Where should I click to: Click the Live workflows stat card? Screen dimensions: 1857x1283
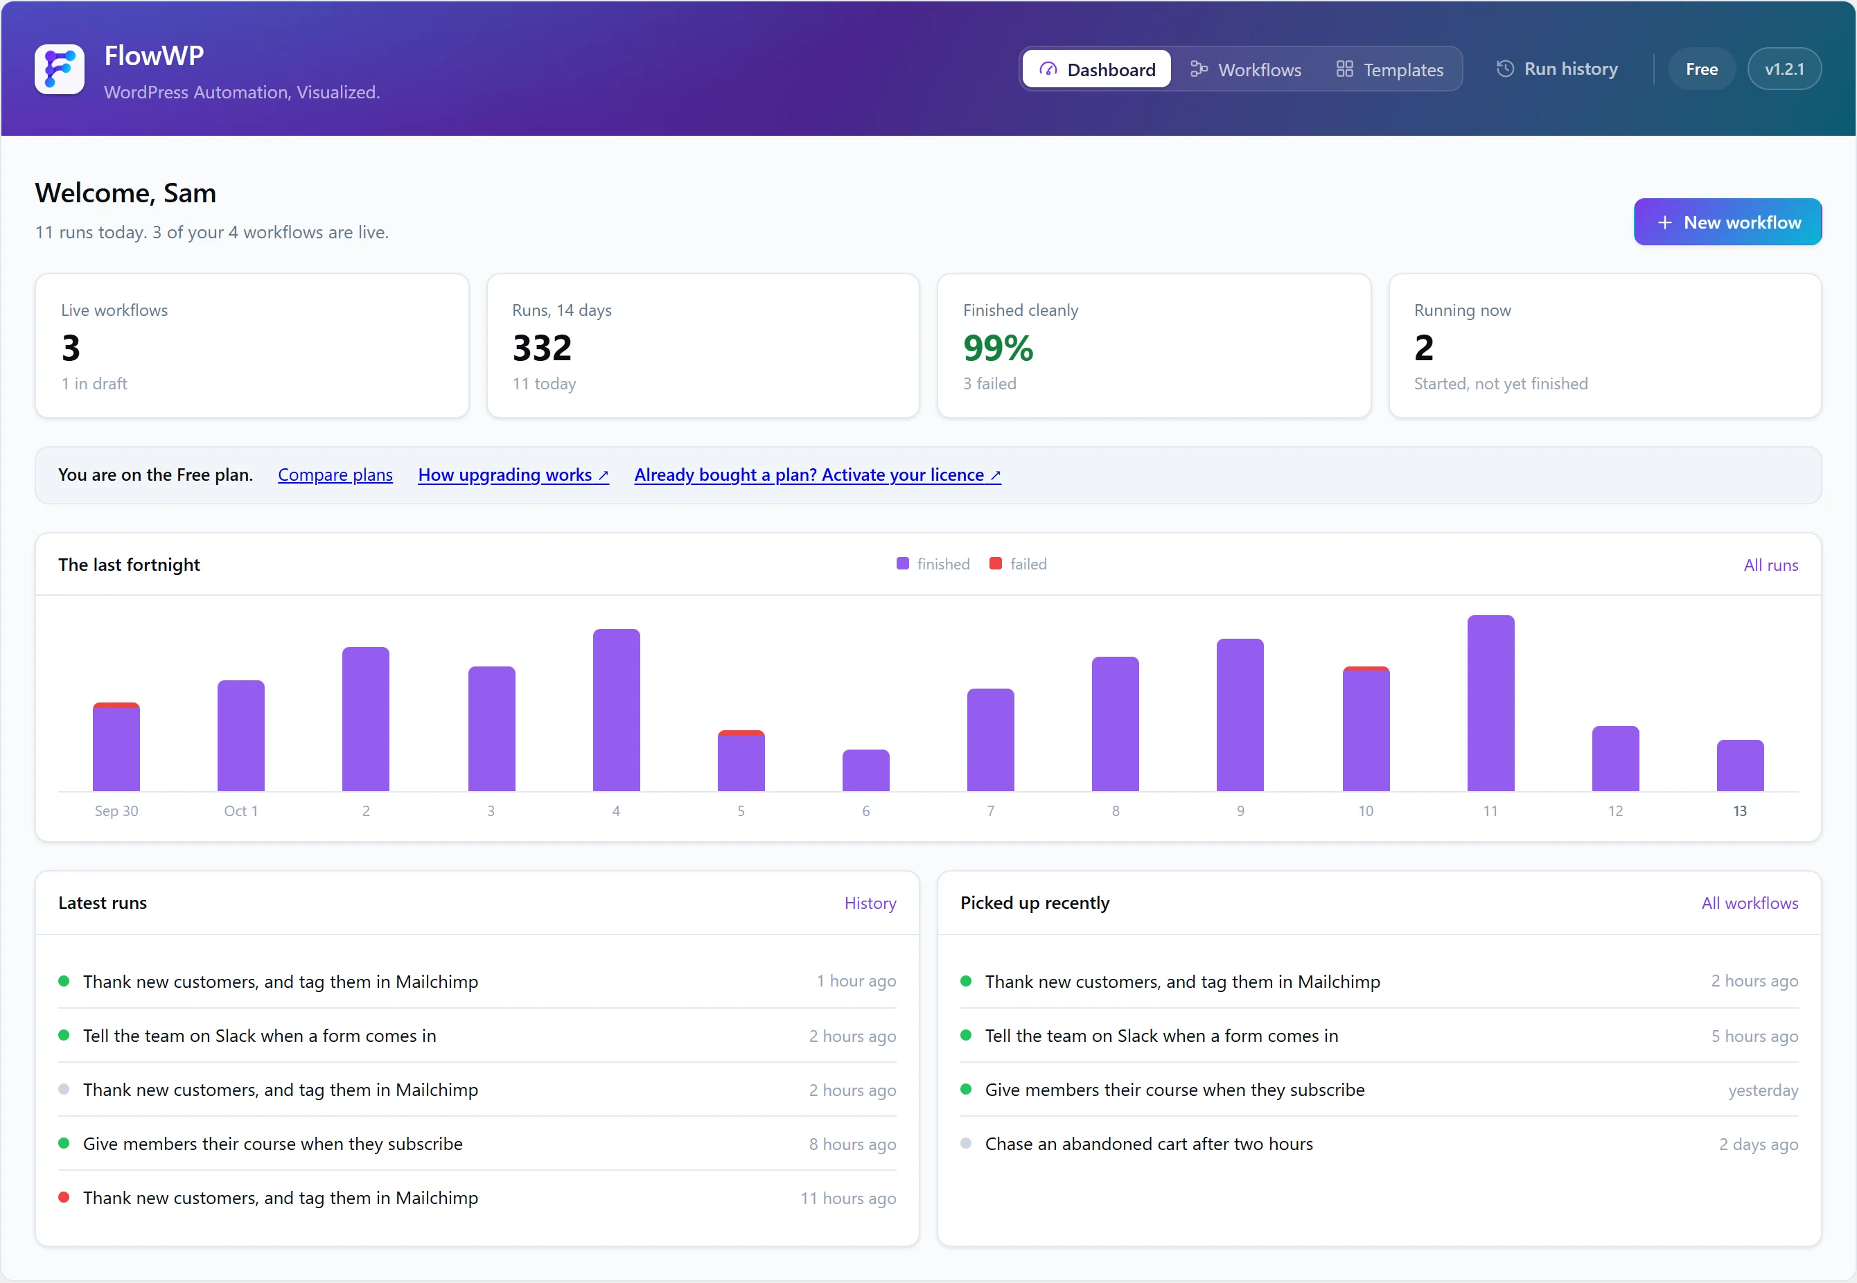point(252,346)
